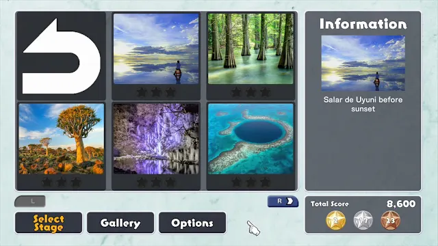The height and width of the screenshot is (246, 438).
Task: Choose the quiver tree landscape puzzle
Action: (x=61, y=139)
